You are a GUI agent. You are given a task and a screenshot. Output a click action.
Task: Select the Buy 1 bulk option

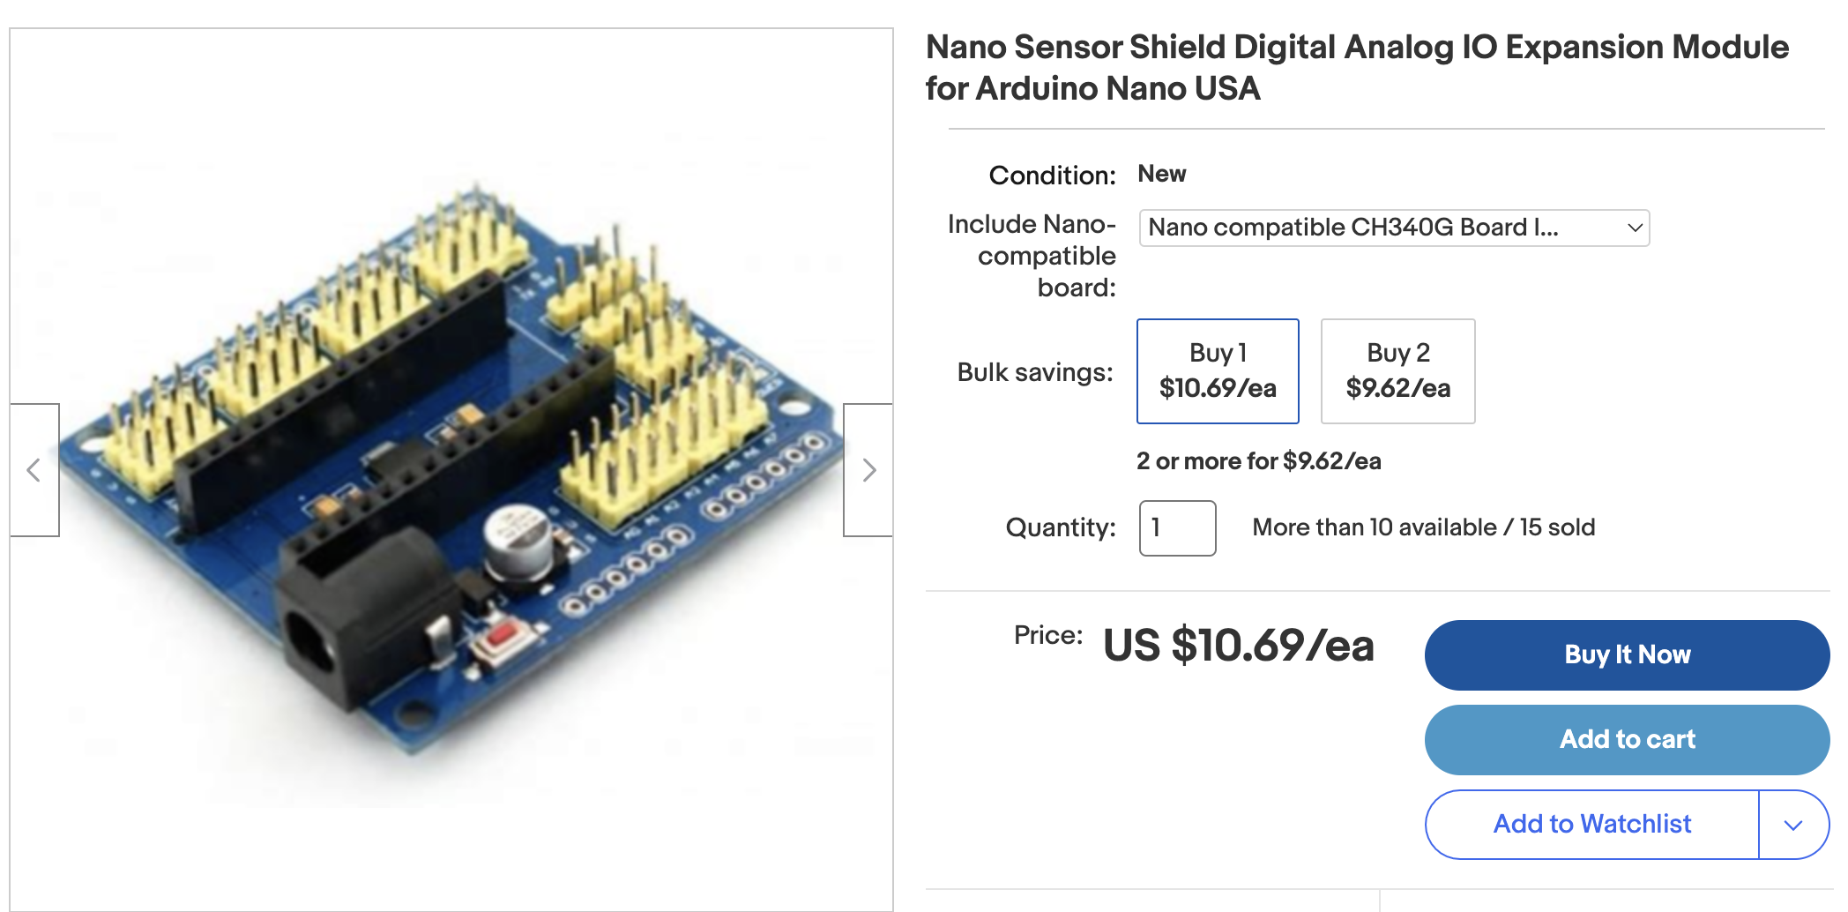[1217, 370]
